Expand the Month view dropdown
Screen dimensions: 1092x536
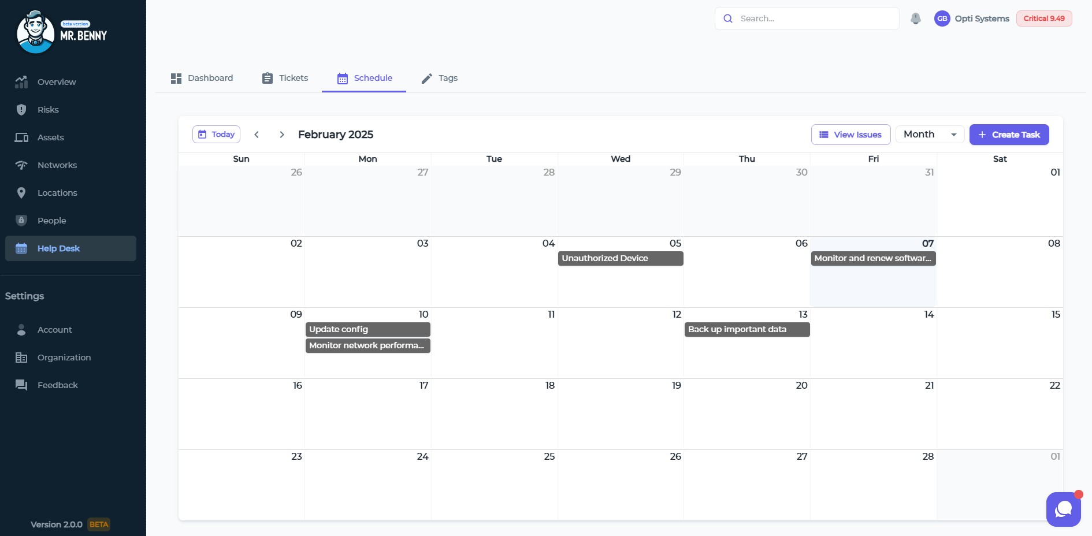(x=930, y=135)
